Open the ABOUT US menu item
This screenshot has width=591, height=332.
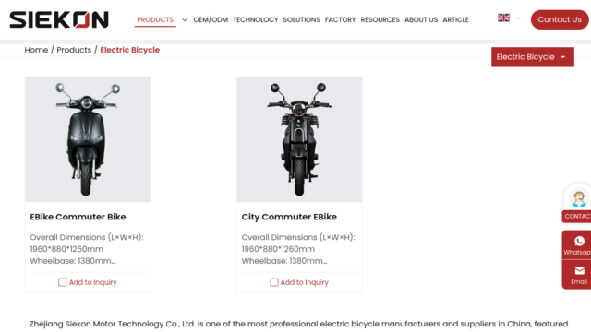[x=421, y=19]
